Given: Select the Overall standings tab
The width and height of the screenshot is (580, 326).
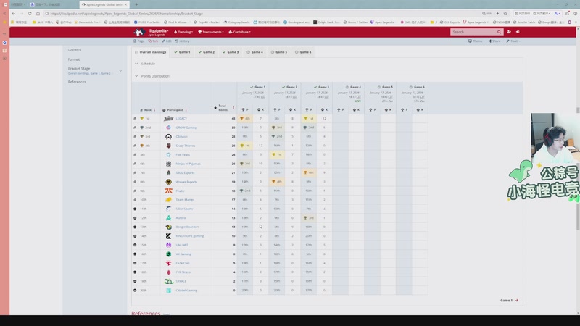Looking at the screenshot, I should coord(151,52).
